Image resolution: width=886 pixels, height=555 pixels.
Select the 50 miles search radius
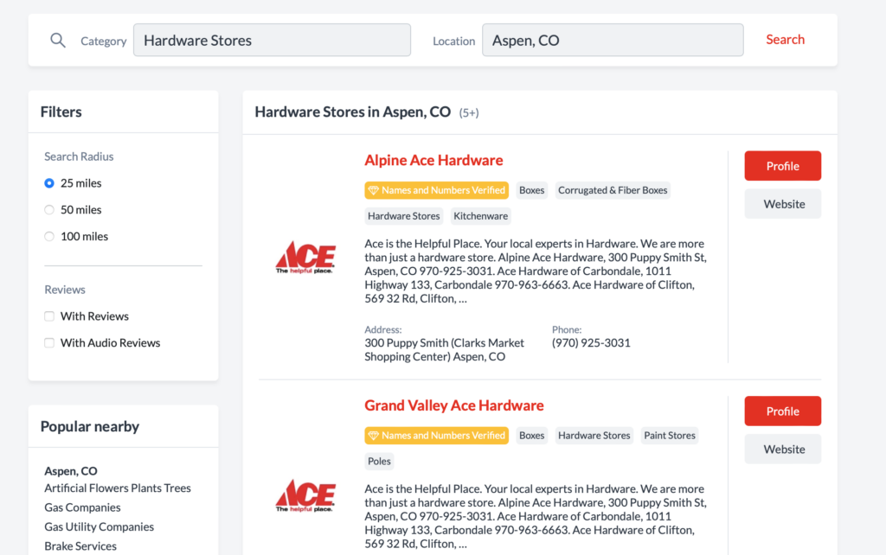pos(49,209)
